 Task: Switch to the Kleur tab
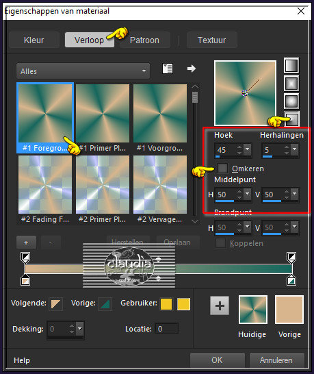34,40
